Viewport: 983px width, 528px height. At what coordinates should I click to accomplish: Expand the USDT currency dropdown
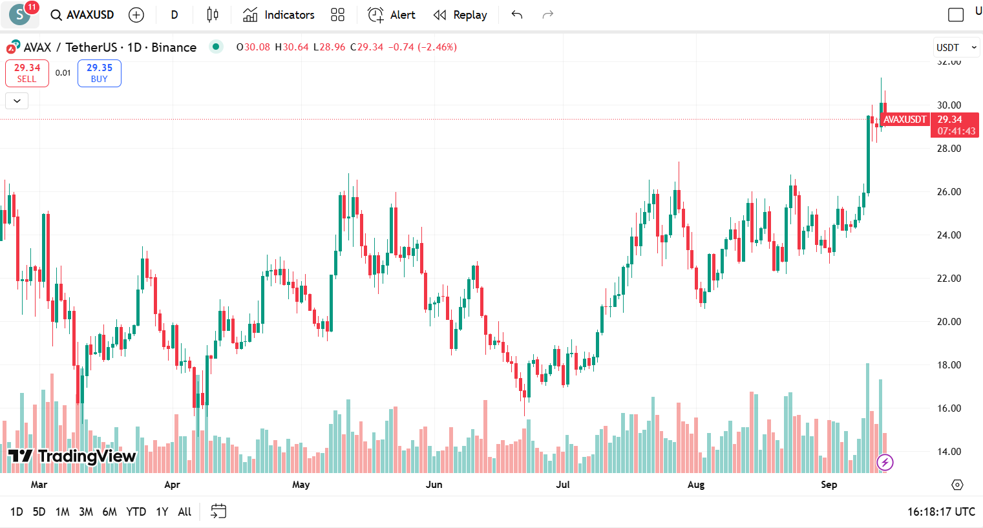(x=957, y=47)
